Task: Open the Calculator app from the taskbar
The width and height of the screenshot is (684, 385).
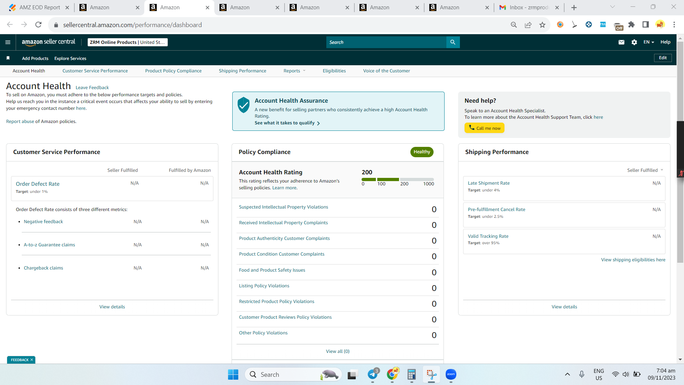Action: pyautogui.click(x=412, y=374)
